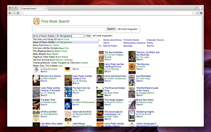
Task: Click the Find button
Action: click(x=88, y=36)
